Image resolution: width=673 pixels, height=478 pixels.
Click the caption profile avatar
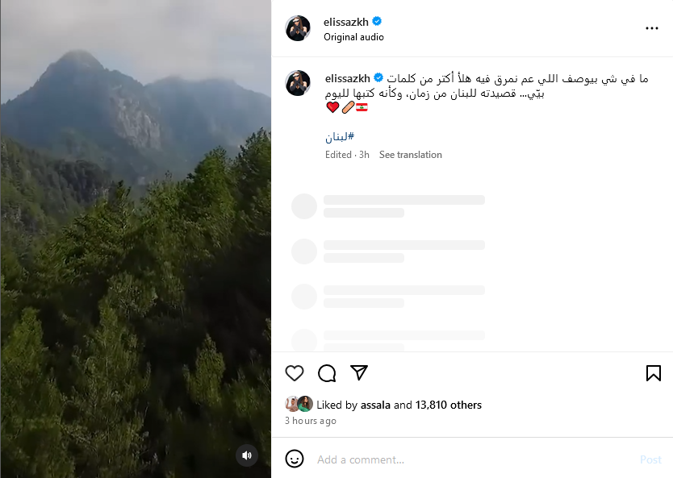[x=298, y=83]
